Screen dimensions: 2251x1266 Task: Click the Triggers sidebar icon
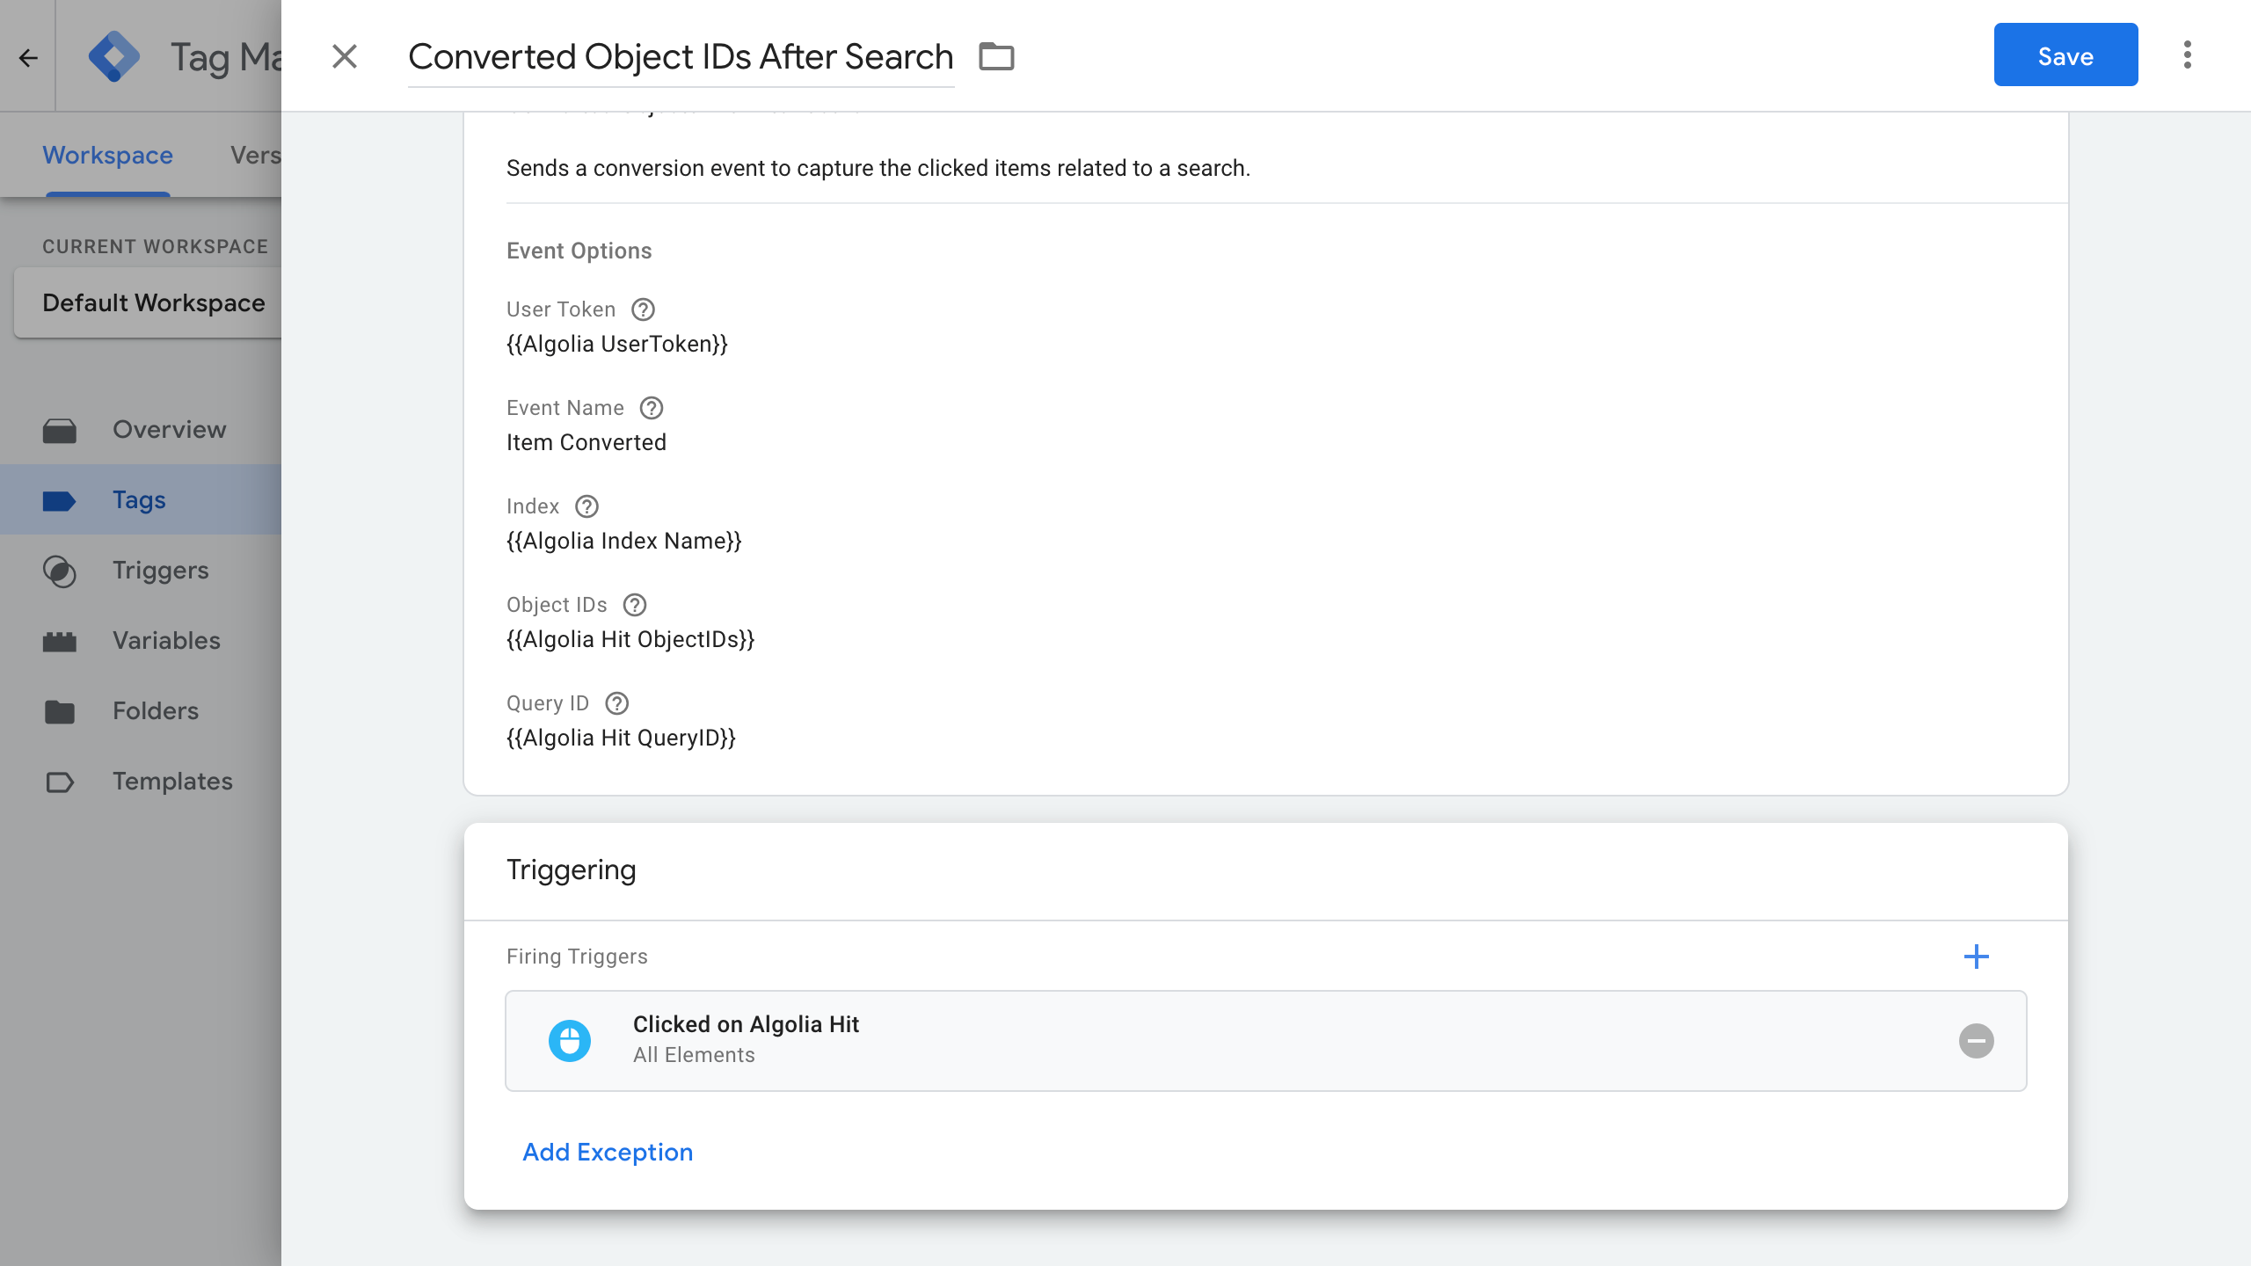coord(60,571)
